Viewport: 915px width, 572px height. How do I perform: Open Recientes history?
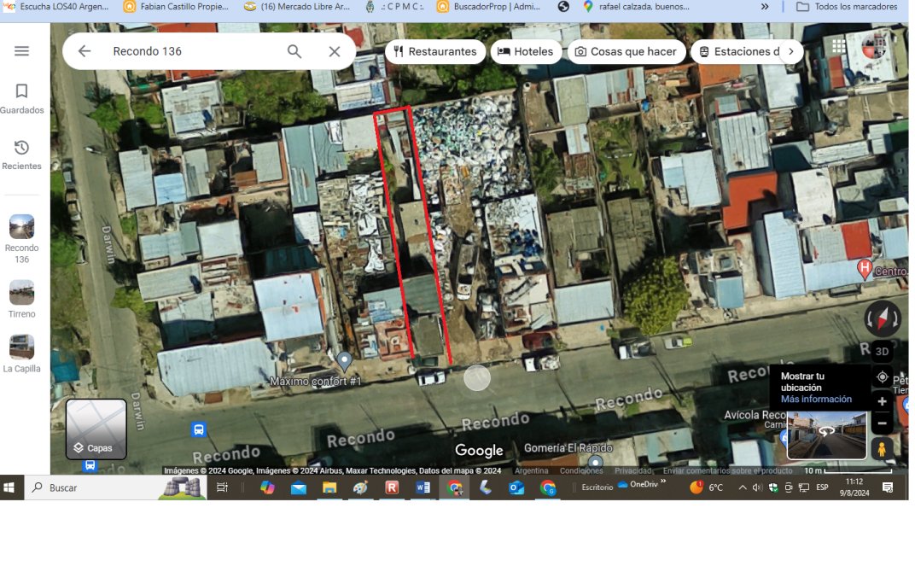[22, 155]
